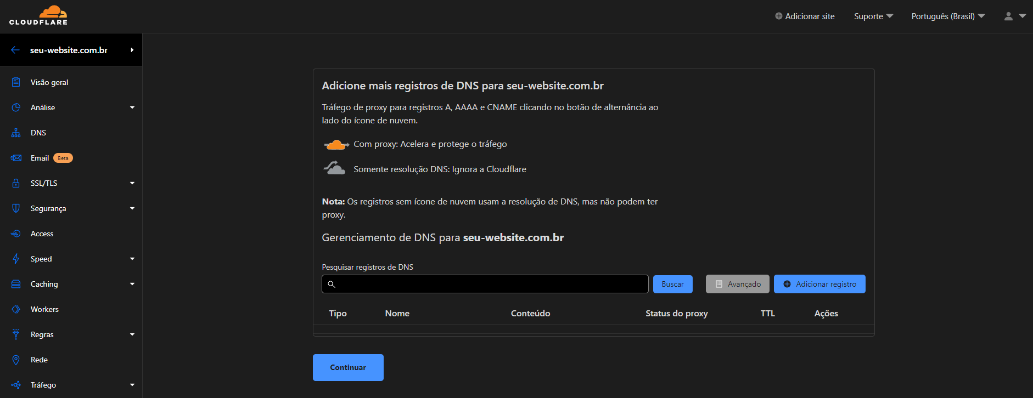Image resolution: width=1033 pixels, height=398 pixels.
Task: Expand the Caching sidebar section
Action: (x=132, y=284)
